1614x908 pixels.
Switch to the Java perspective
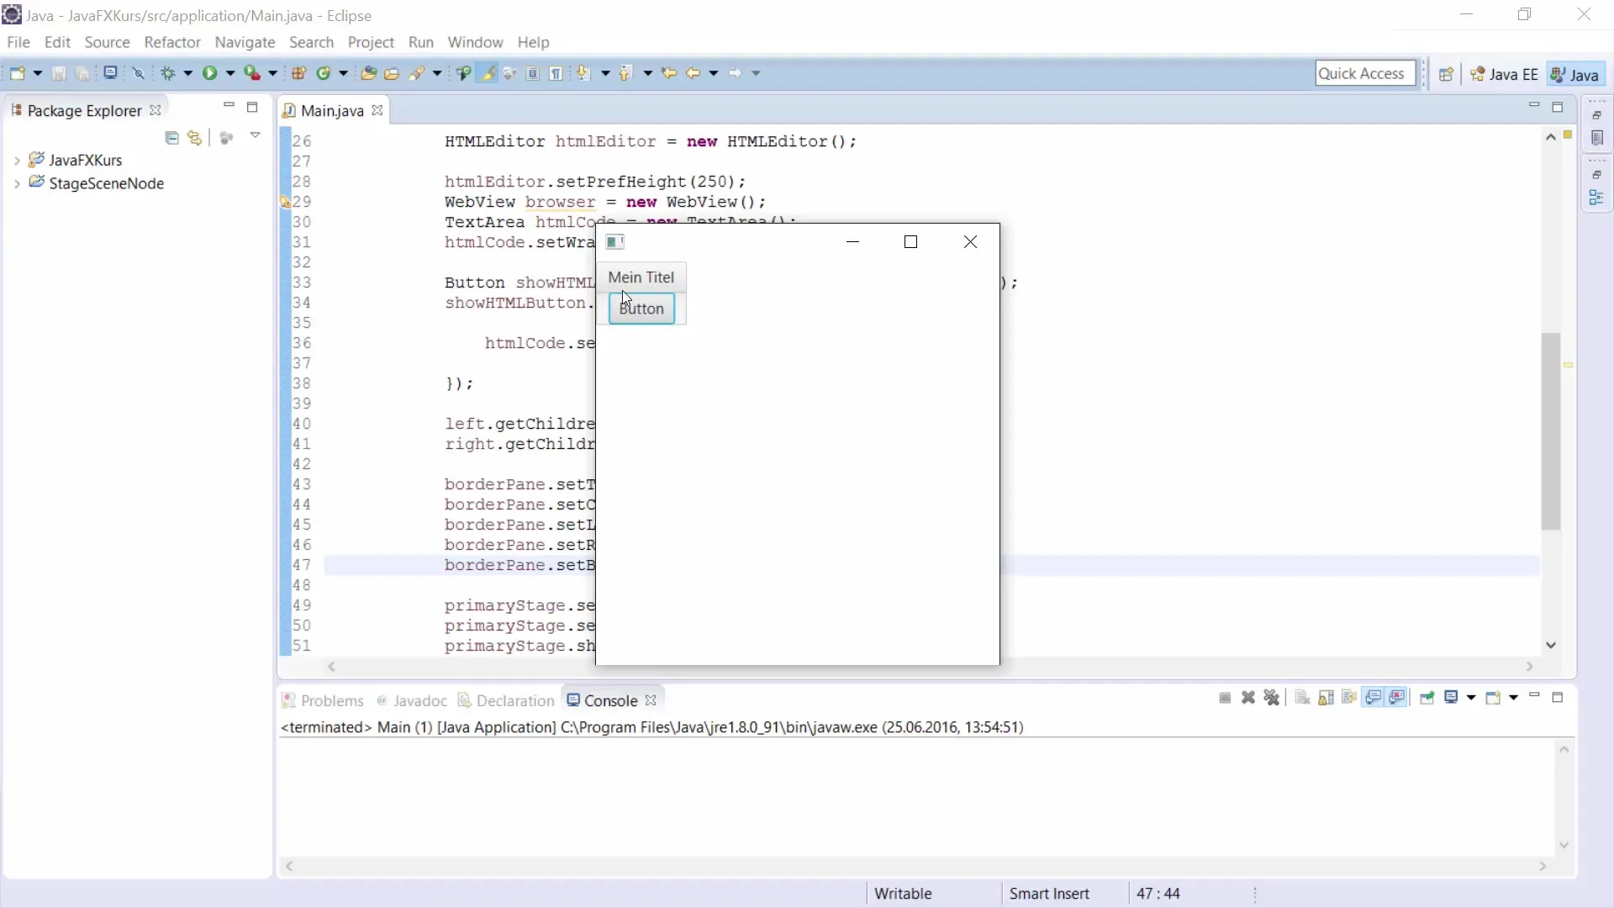point(1574,74)
